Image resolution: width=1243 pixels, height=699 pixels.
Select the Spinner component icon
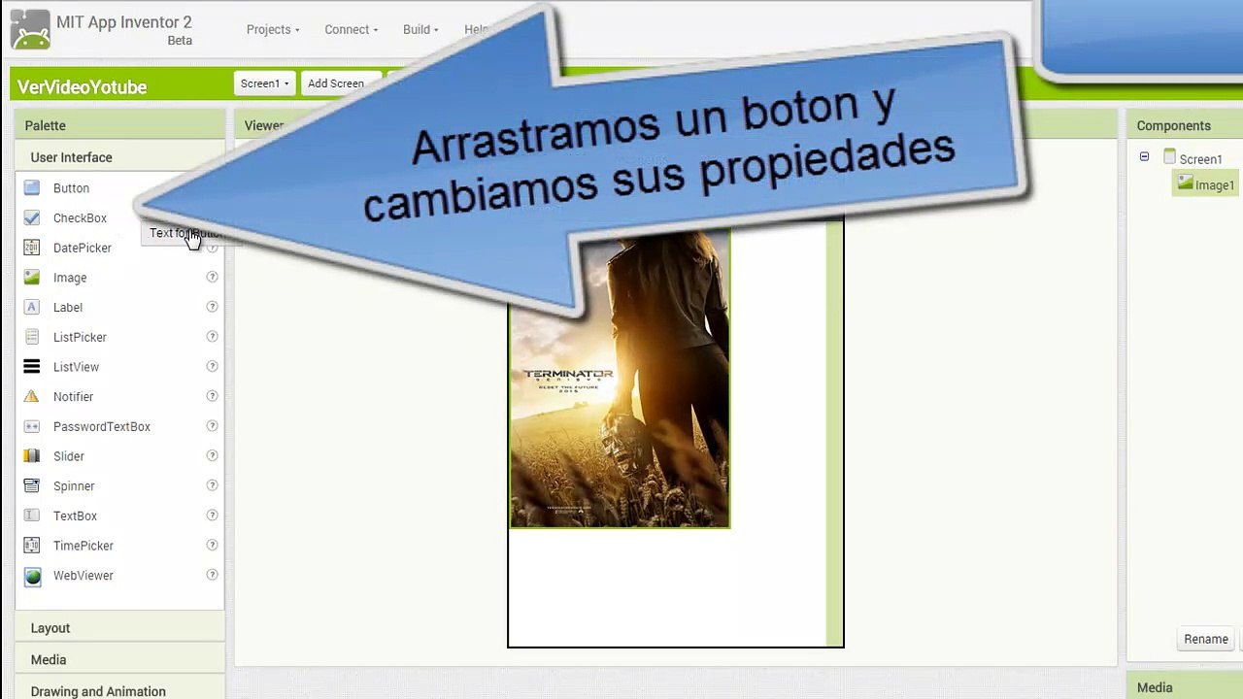(x=32, y=486)
